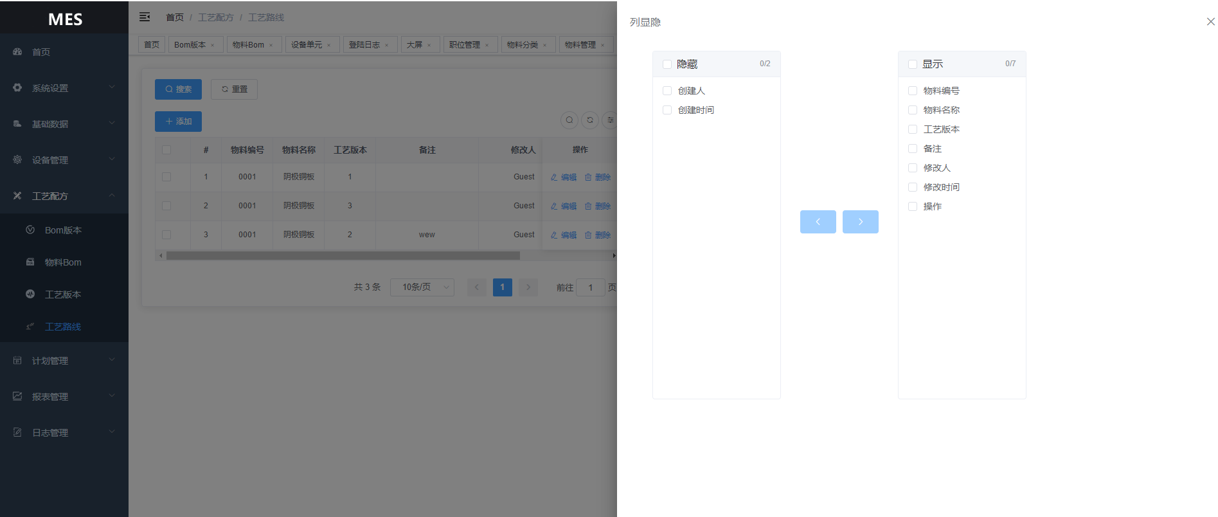The width and height of the screenshot is (1218, 517).
Task: Click the 报表管理 chart icon
Action: pyautogui.click(x=17, y=396)
